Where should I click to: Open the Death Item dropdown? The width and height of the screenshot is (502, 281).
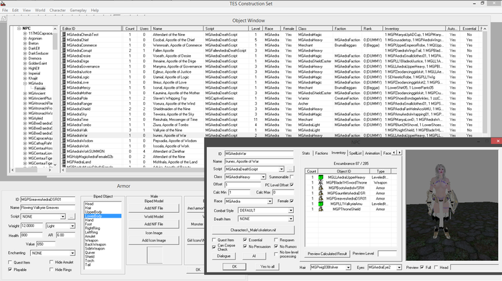coord(290,219)
